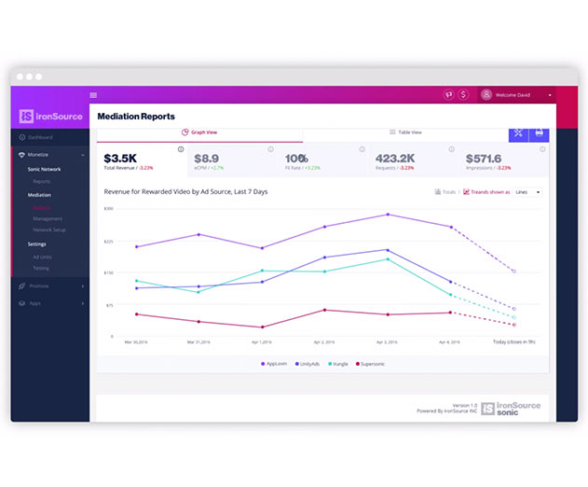Open the Lines trend style dropdown
Viewport: 588px width, 487px height.
click(527, 192)
